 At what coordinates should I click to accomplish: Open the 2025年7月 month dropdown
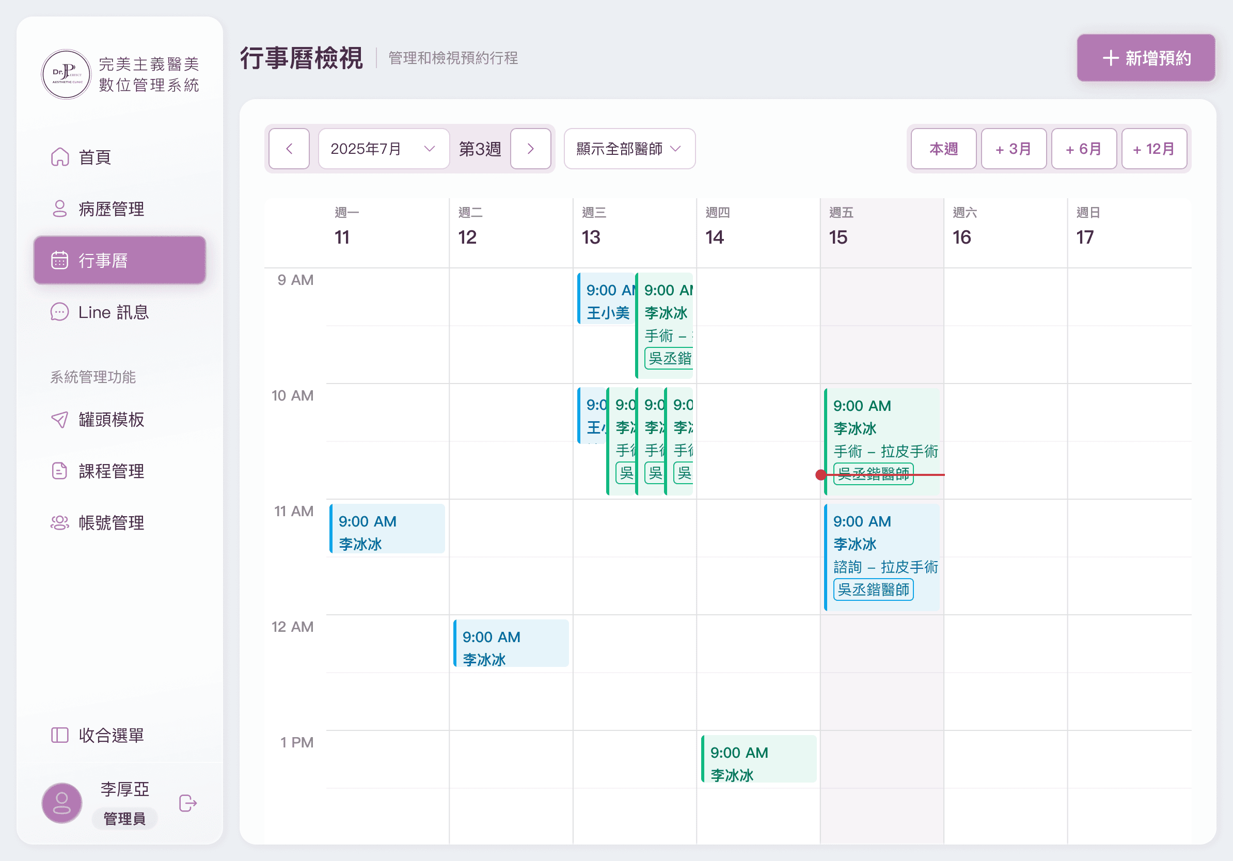(x=383, y=149)
